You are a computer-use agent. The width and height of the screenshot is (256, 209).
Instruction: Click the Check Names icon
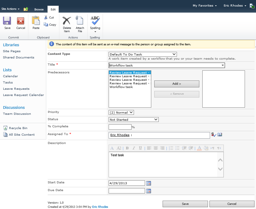click(214, 135)
